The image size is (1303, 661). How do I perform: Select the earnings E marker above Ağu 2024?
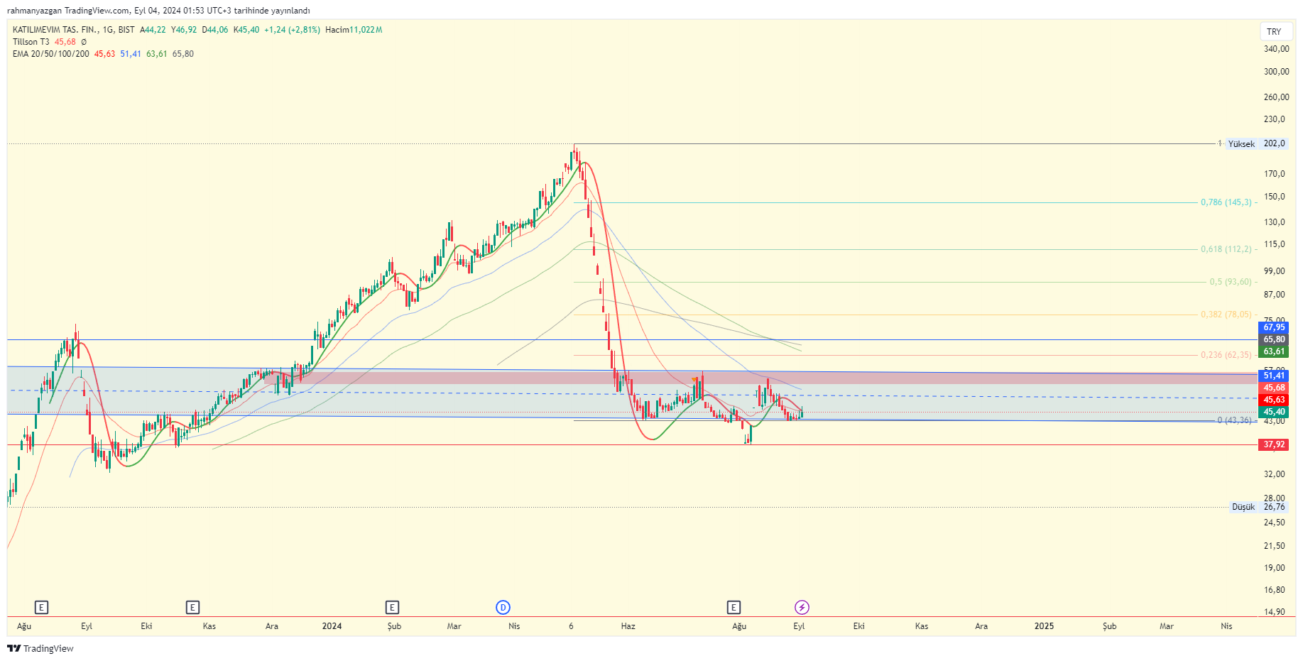734,607
